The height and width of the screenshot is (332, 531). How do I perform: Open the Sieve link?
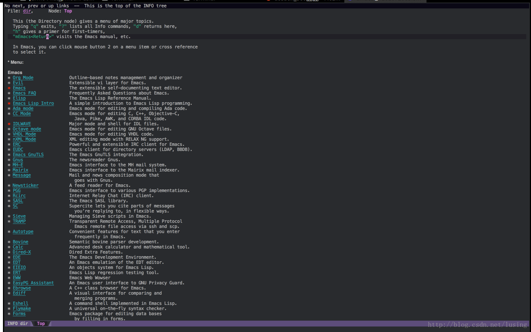(x=19, y=216)
